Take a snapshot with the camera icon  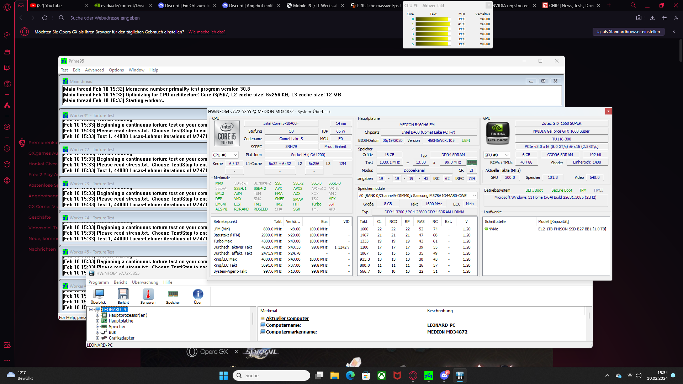[639, 18]
